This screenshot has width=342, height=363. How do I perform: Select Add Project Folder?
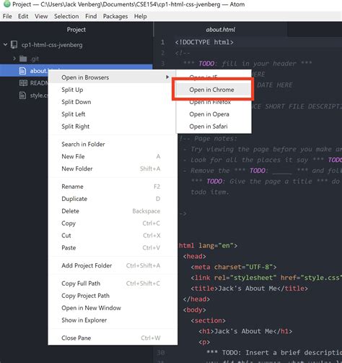coord(113,265)
